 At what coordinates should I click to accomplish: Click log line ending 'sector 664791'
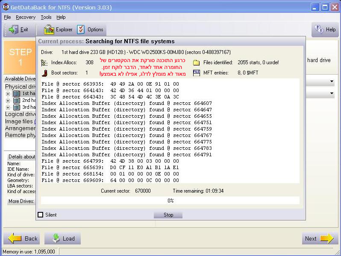tap(126, 155)
